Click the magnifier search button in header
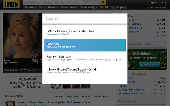The height and width of the screenshot is (106, 170). [103, 2]
